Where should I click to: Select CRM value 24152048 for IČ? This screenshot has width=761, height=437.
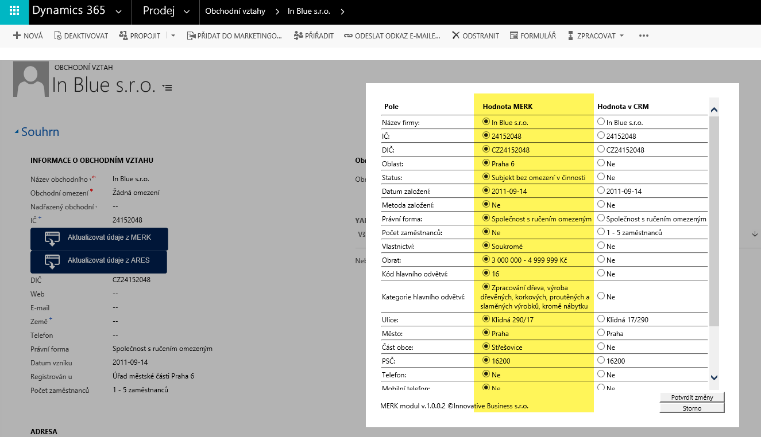pos(601,135)
